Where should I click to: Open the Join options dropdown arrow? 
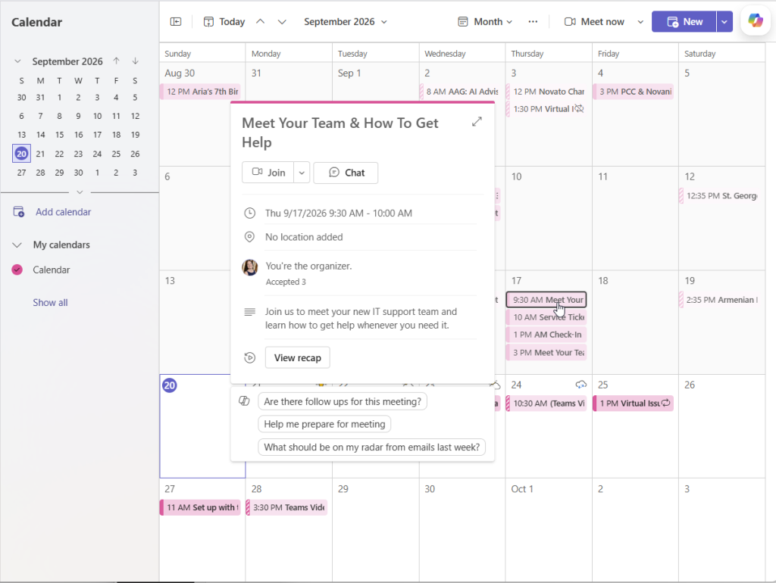[x=302, y=173]
